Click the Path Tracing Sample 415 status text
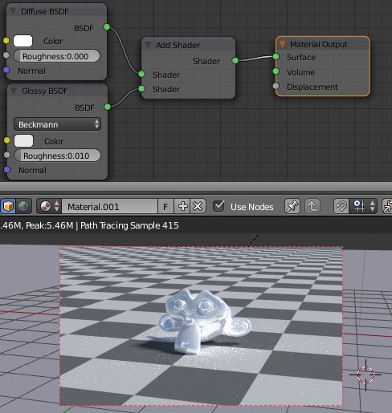 pyautogui.click(x=129, y=225)
